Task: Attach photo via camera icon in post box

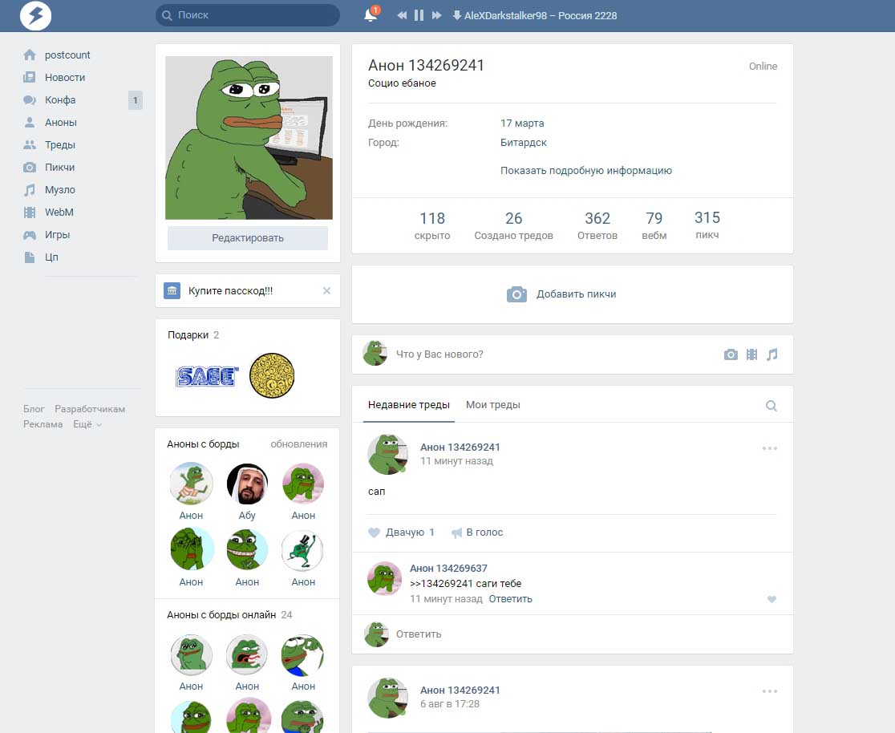Action: [x=731, y=354]
